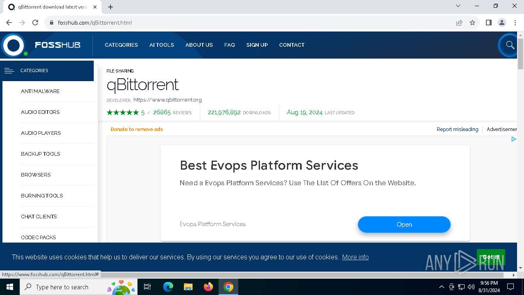Open File Explorer from the taskbar

tap(188, 287)
